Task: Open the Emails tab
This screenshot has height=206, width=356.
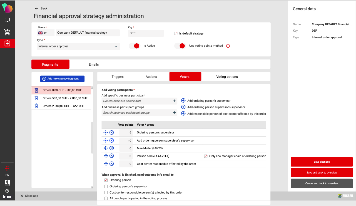Action: pos(94,64)
